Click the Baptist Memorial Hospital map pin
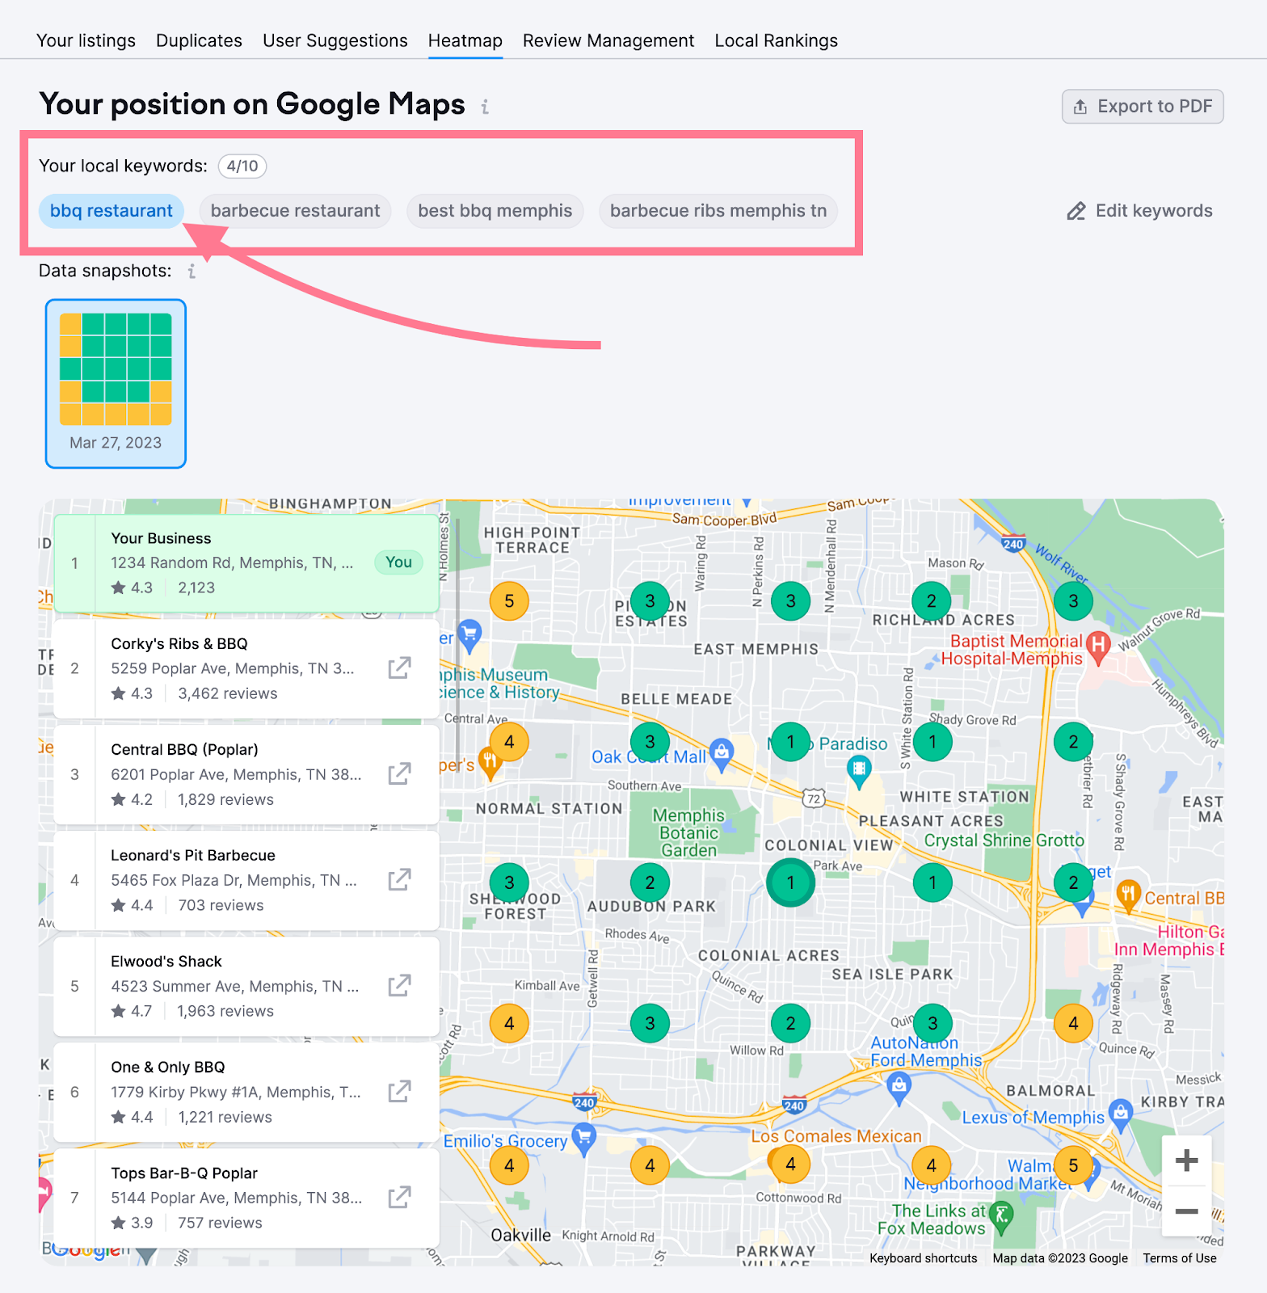This screenshot has width=1267, height=1293. click(x=1097, y=646)
